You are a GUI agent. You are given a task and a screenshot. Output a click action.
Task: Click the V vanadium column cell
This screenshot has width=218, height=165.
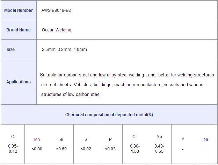click(x=183, y=144)
